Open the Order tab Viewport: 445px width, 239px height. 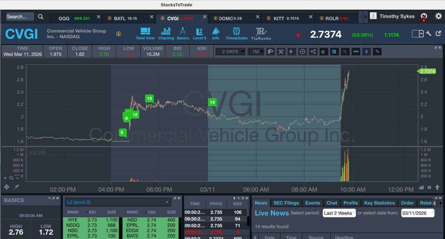click(x=407, y=203)
